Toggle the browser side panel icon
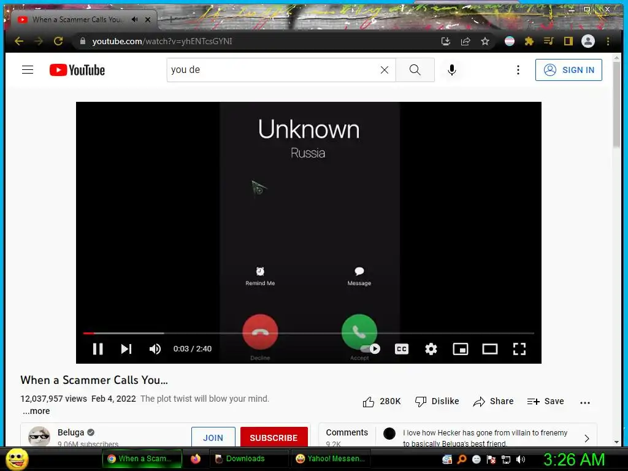Viewport: 628px width, 471px height. (x=569, y=41)
